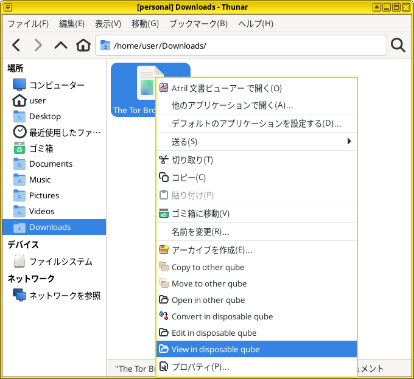Select Downloads in the sidebar
414x379 pixels.
pos(54,227)
